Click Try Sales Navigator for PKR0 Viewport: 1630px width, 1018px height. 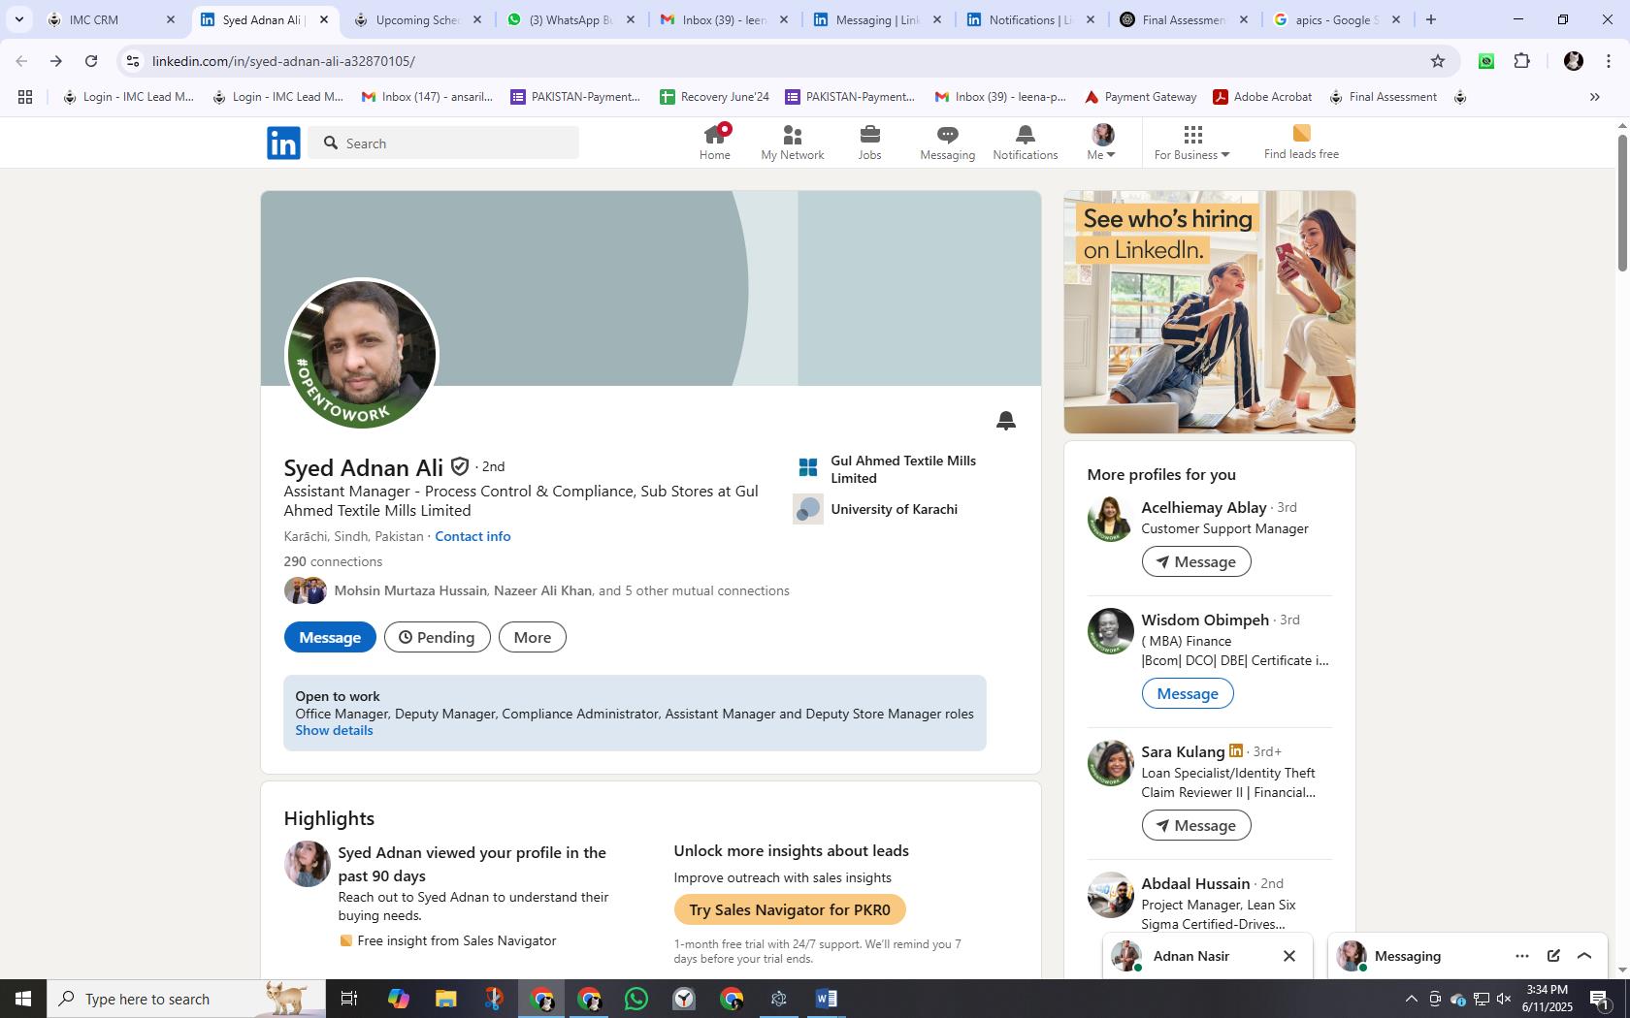pyautogui.click(x=790, y=909)
